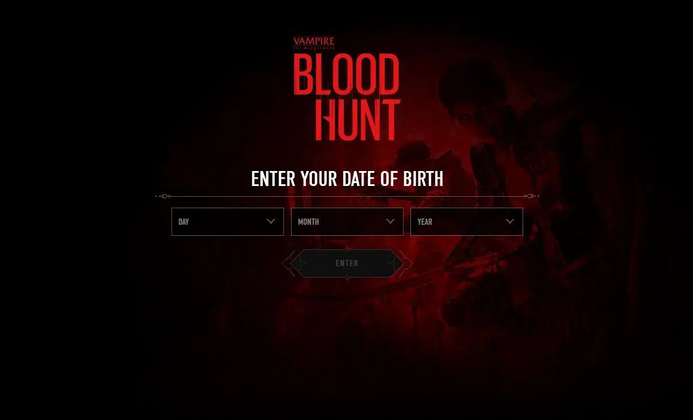Click the red Blood Hunt title logo
The width and height of the screenshot is (693, 420).
[347, 97]
